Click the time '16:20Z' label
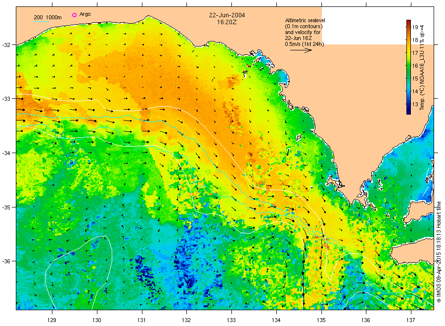Viewport: 445px width, 326px height. (227, 22)
